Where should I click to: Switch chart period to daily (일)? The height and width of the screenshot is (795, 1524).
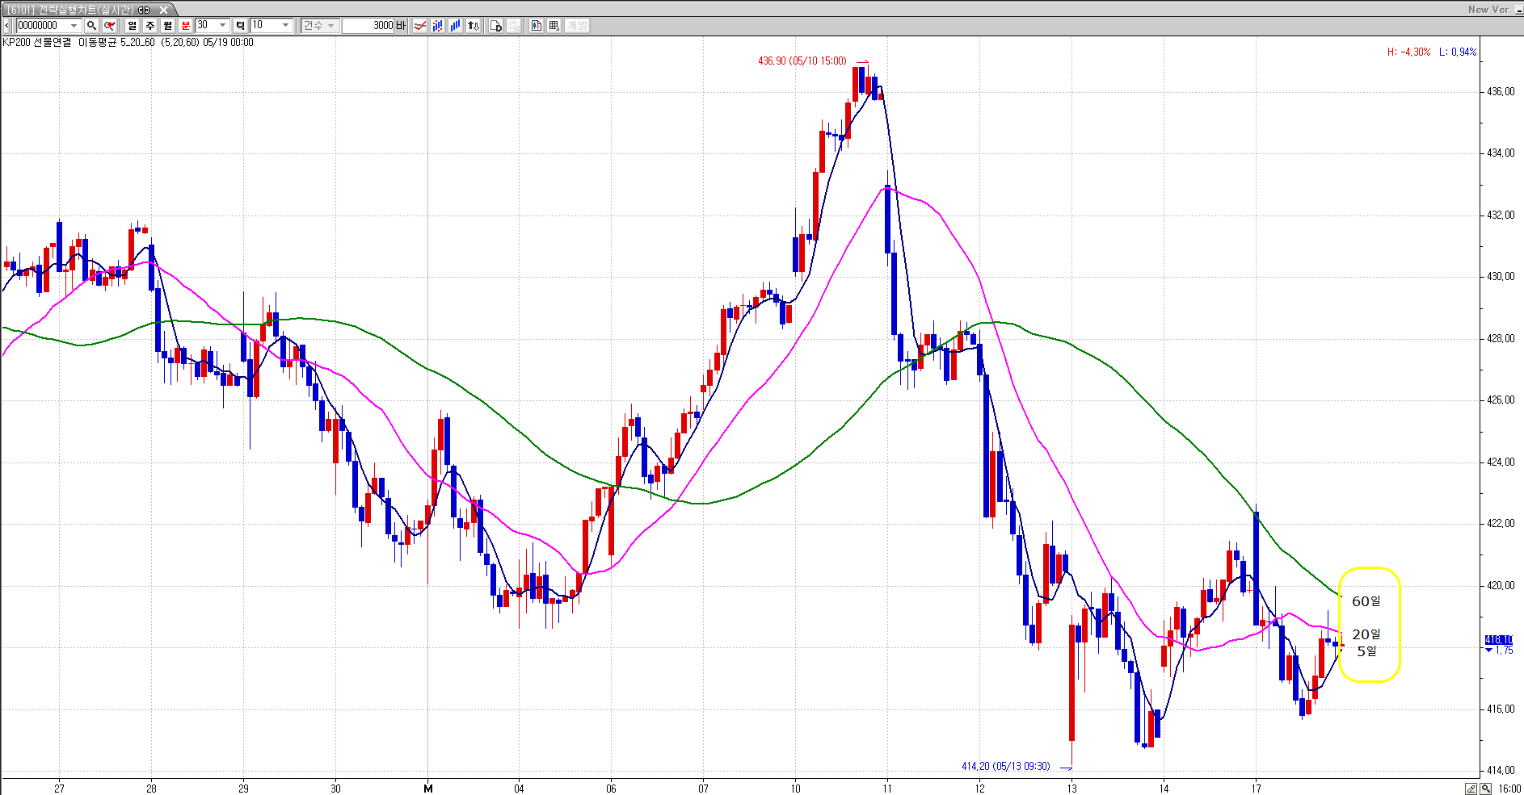[x=132, y=26]
